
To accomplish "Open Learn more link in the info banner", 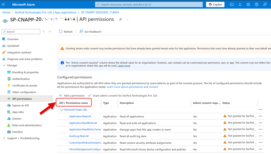I will (x=124, y=66).
